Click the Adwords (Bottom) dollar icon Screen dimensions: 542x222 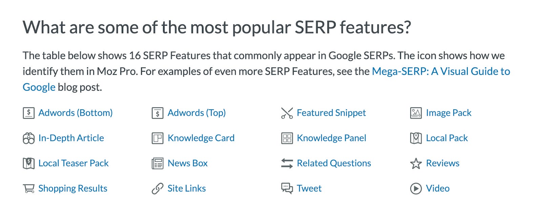point(28,113)
